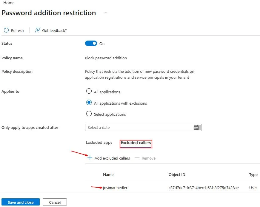The width and height of the screenshot is (260, 207).
Task: Click the Select a date field
Action: pos(143,127)
